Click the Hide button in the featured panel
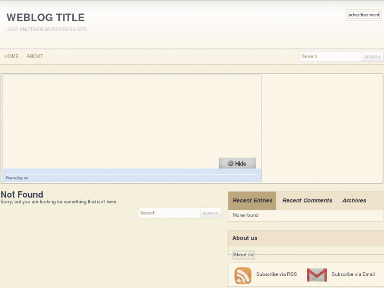The image size is (384, 288). pyautogui.click(x=237, y=163)
